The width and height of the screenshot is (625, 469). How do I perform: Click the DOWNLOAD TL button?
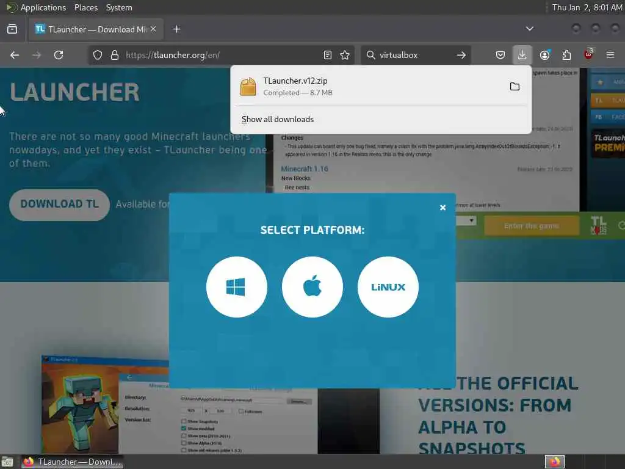coord(59,205)
